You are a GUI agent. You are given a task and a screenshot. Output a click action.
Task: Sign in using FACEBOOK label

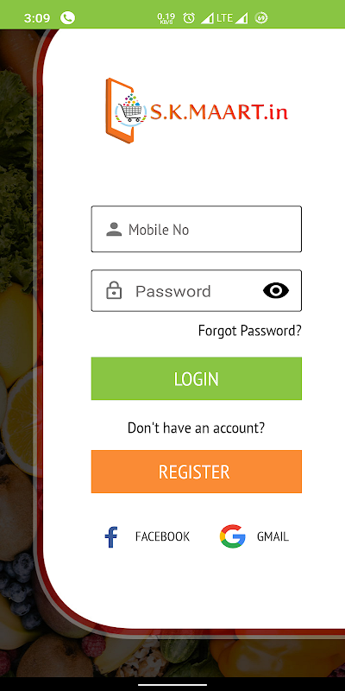pyautogui.click(x=162, y=536)
